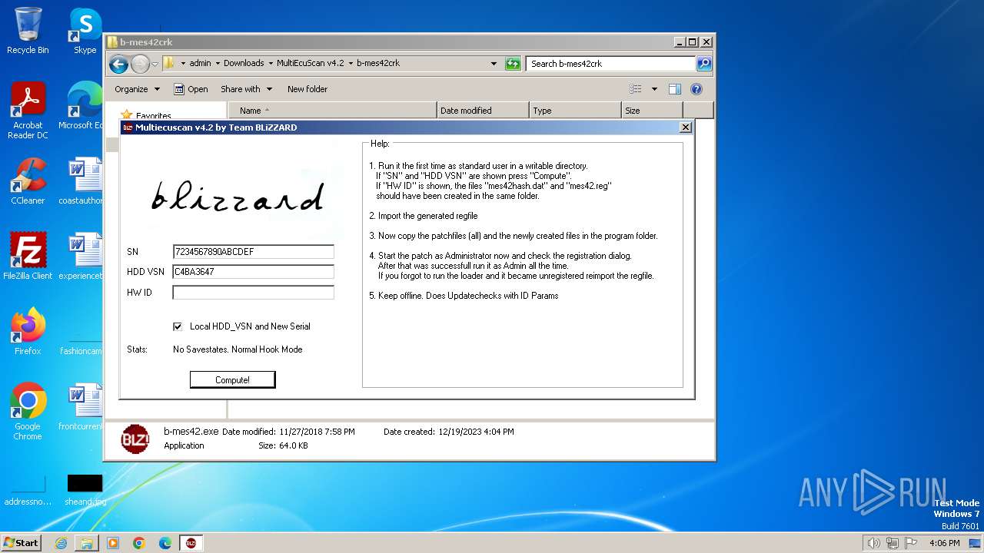Select the Google Chrome desktop icon
Image resolution: width=984 pixels, height=553 pixels.
[x=28, y=412]
